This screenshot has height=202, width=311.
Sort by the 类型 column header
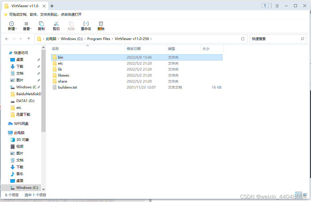coord(183,49)
